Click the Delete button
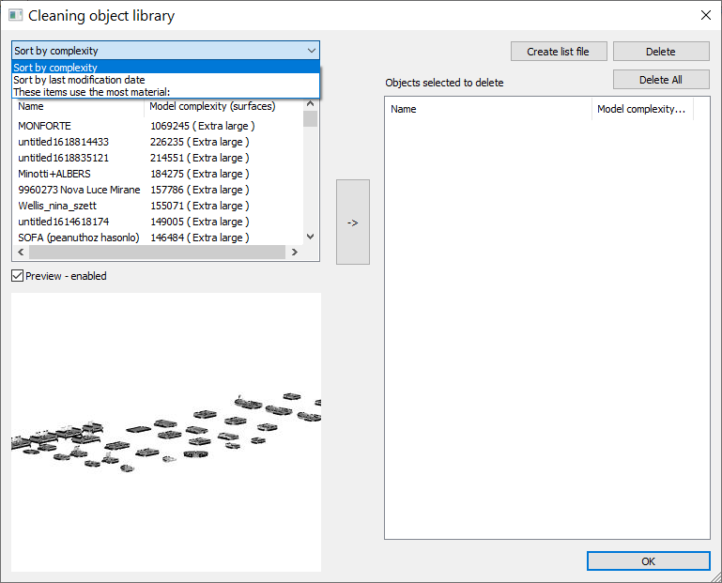Screen dimensions: 722x583 (661, 52)
